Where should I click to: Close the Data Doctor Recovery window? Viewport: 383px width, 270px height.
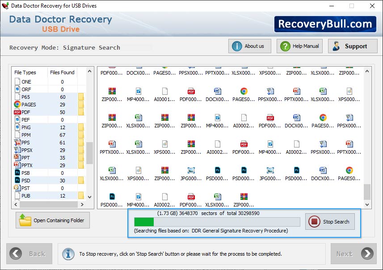pos(372,6)
